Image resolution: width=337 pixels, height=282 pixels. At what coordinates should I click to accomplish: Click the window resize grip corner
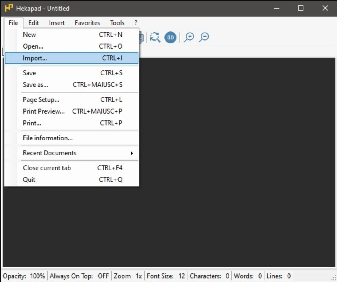[333, 278]
